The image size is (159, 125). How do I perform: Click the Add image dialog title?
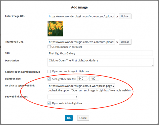coord(79,7)
